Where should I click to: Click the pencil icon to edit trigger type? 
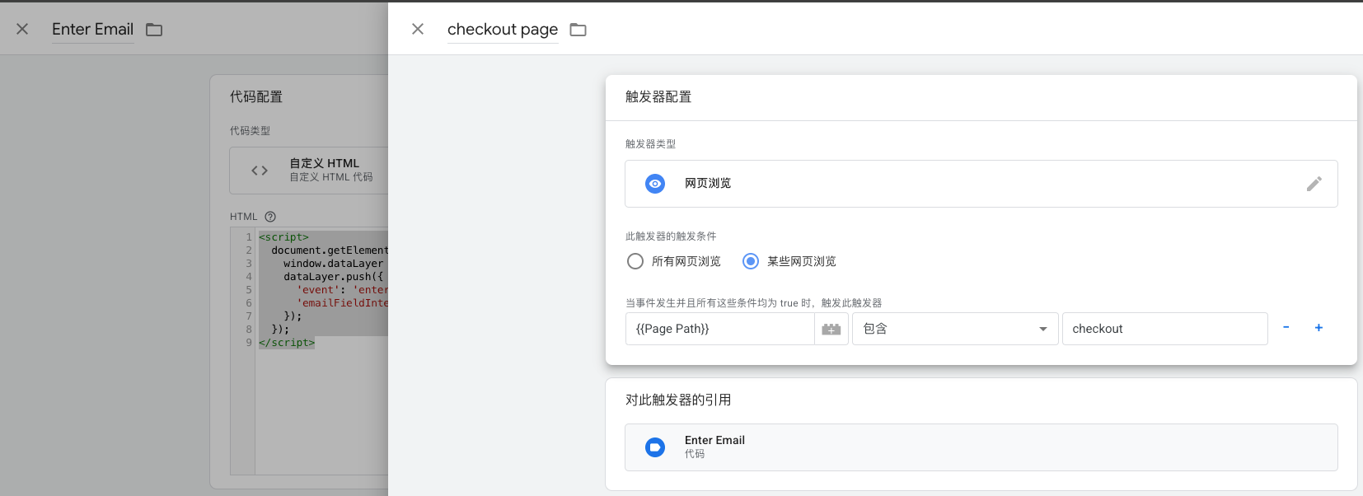1314,184
